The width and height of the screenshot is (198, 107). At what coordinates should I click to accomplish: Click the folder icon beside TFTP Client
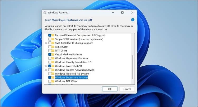[53, 51]
